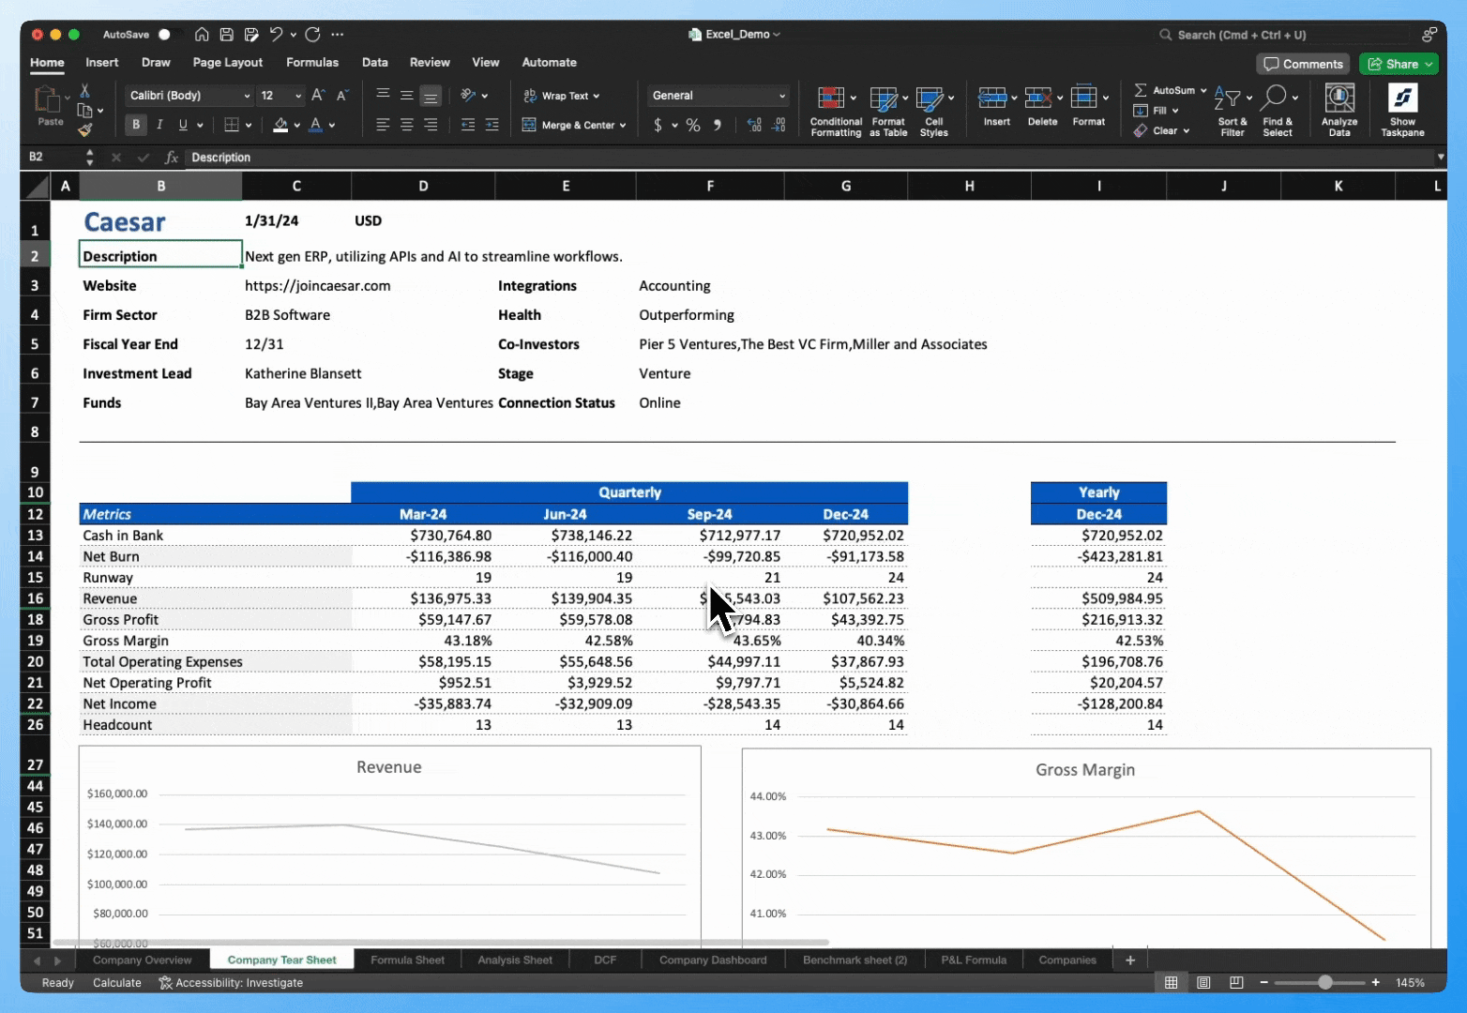Click the Cut scissors icon

tap(85, 91)
